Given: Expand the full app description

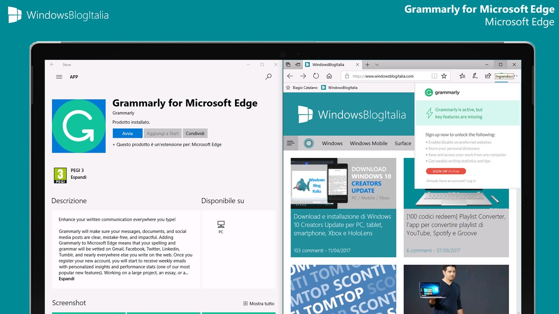Looking at the screenshot, I should point(66,279).
